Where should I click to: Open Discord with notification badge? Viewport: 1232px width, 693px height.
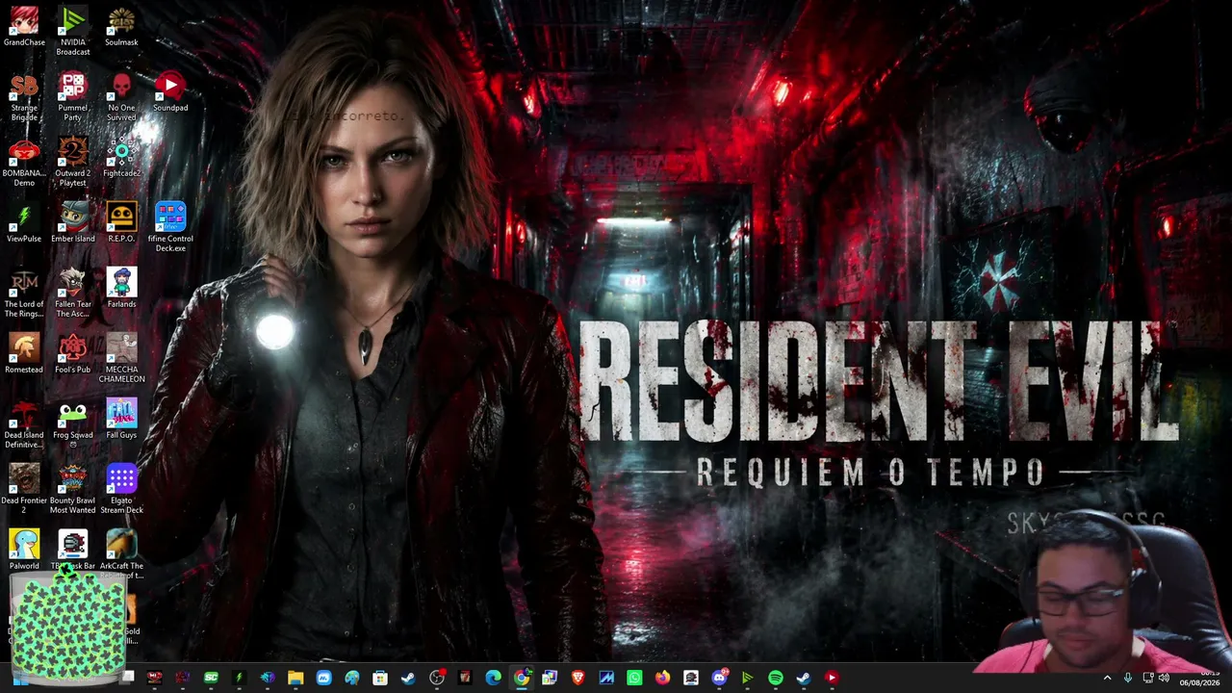(719, 678)
